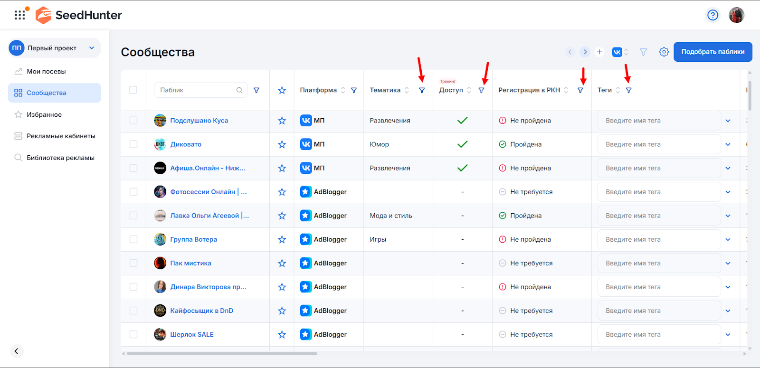Image resolution: width=760 pixels, height=368 pixels.
Task: Select checkbox for Группа Вотера row
Action: pyautogui.click(x=133, y=239)
